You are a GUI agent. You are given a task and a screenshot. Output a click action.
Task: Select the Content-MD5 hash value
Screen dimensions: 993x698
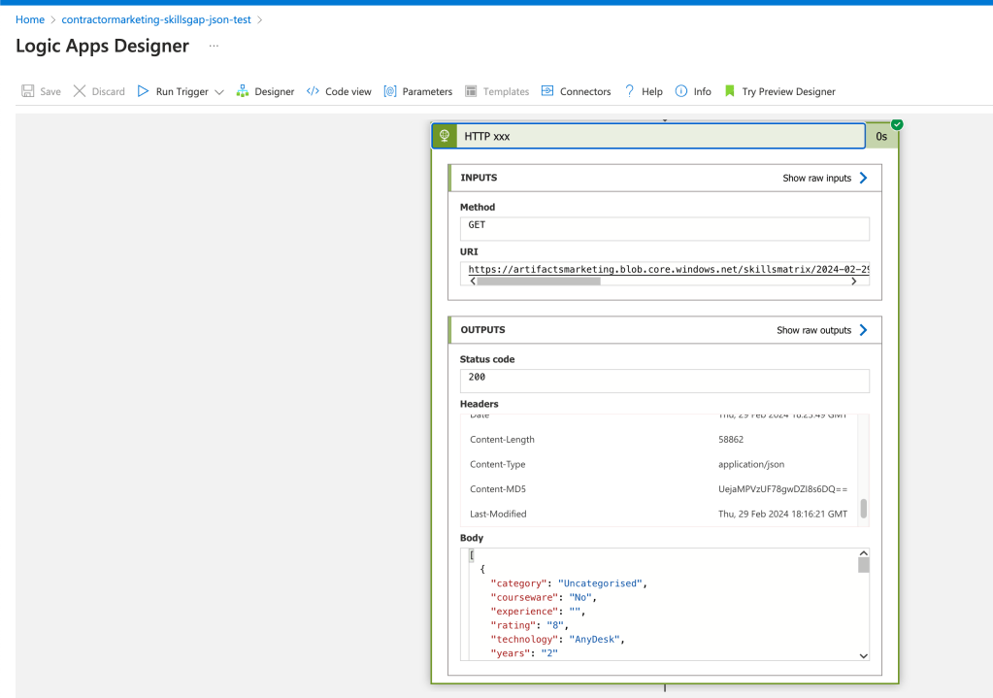point(782,489)
